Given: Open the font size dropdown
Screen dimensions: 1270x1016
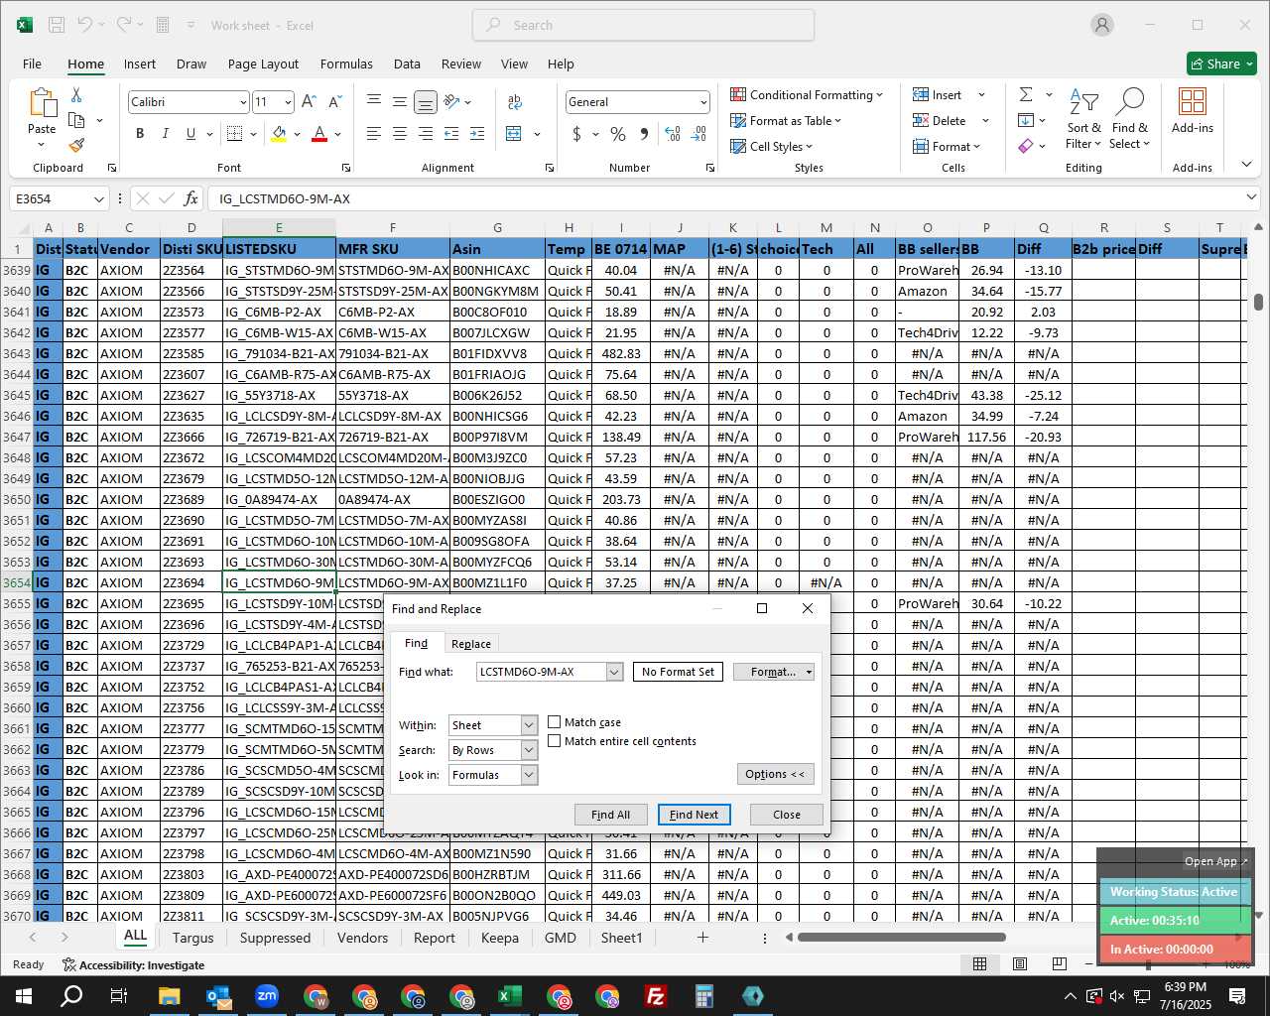Looking at the screenshot, I should pos(288,101).
